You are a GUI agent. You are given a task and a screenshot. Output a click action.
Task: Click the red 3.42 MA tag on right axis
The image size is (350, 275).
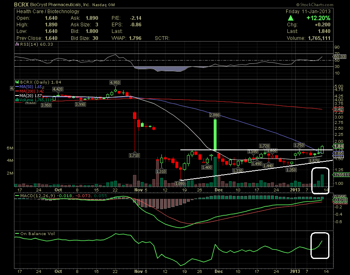338,110
